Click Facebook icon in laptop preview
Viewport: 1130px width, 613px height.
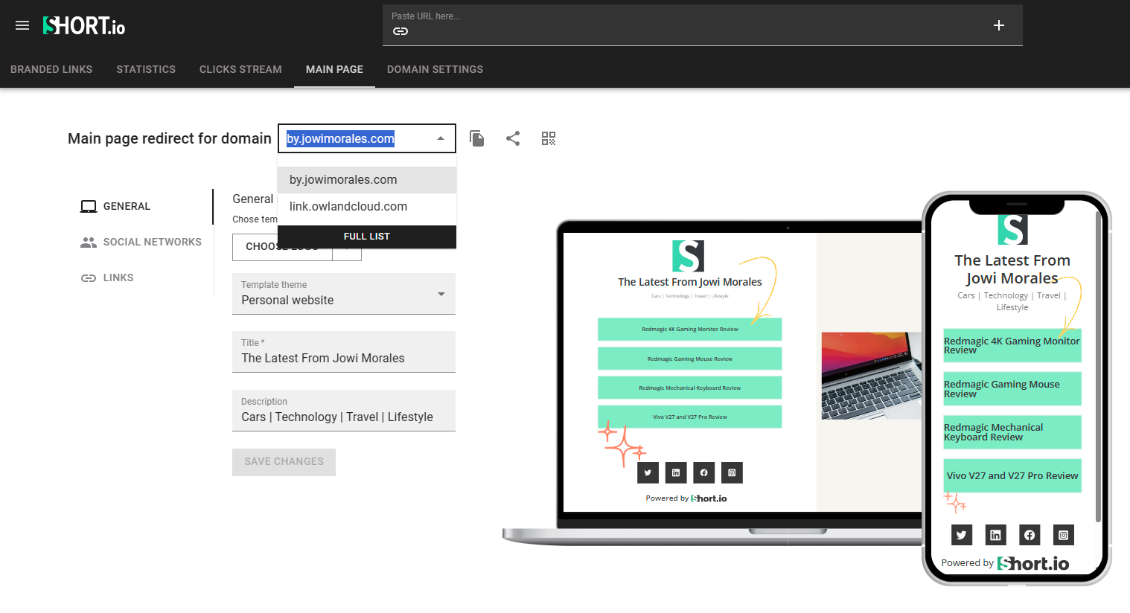[x=704, y=472]
